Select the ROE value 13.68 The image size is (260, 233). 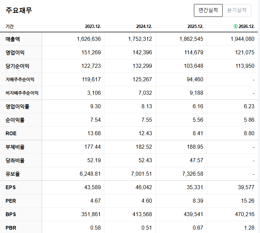94,133
